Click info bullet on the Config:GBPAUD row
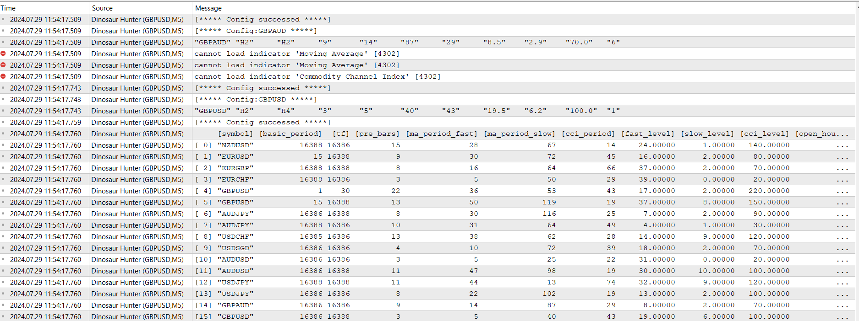Image resolution: width=859 pixels, height=321 pixels. tap(3, 31)
